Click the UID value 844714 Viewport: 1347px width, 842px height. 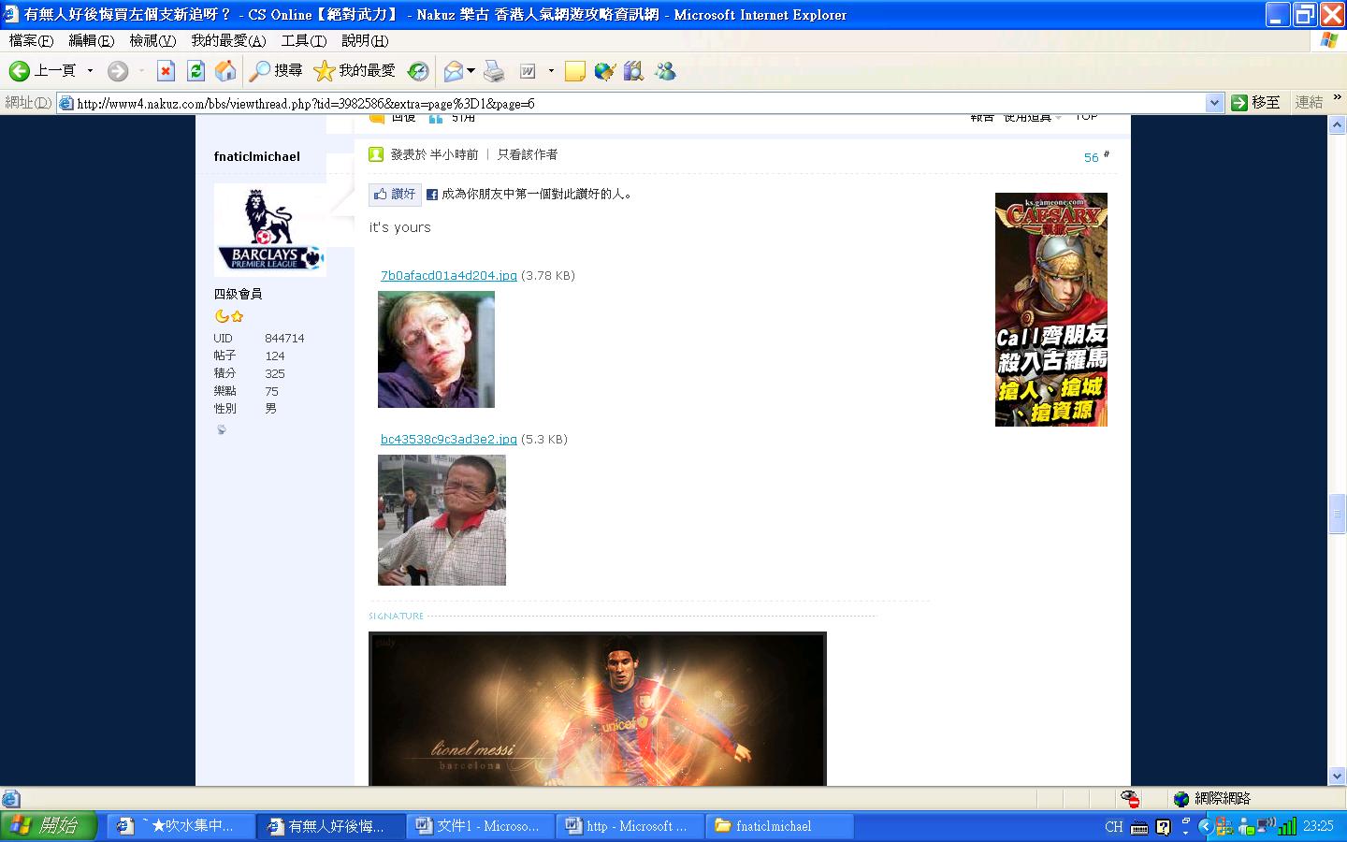tap(284, 339)
